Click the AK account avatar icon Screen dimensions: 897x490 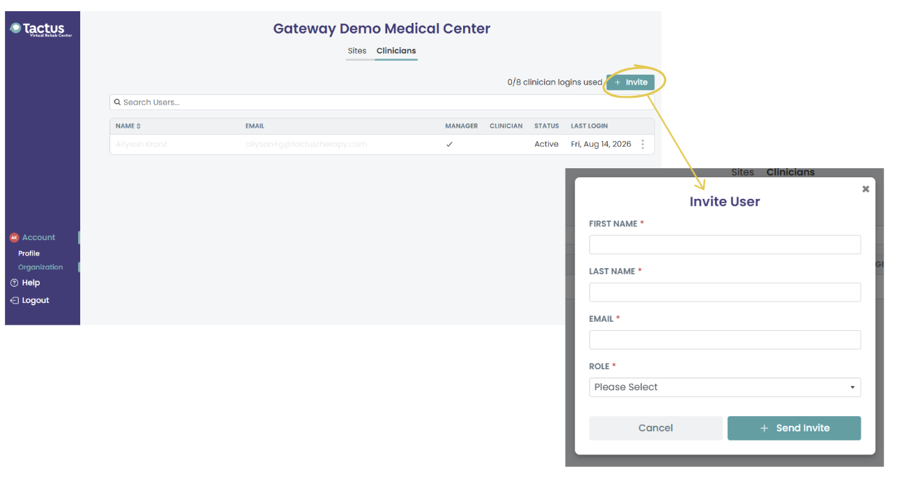(14, 237)
